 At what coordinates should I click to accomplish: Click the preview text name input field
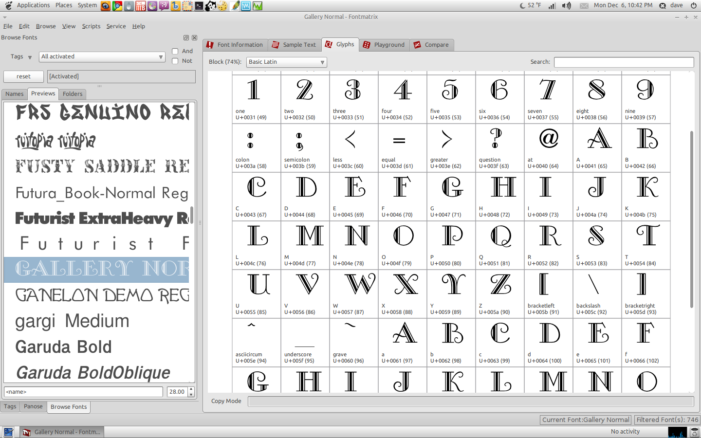(83, 392)
